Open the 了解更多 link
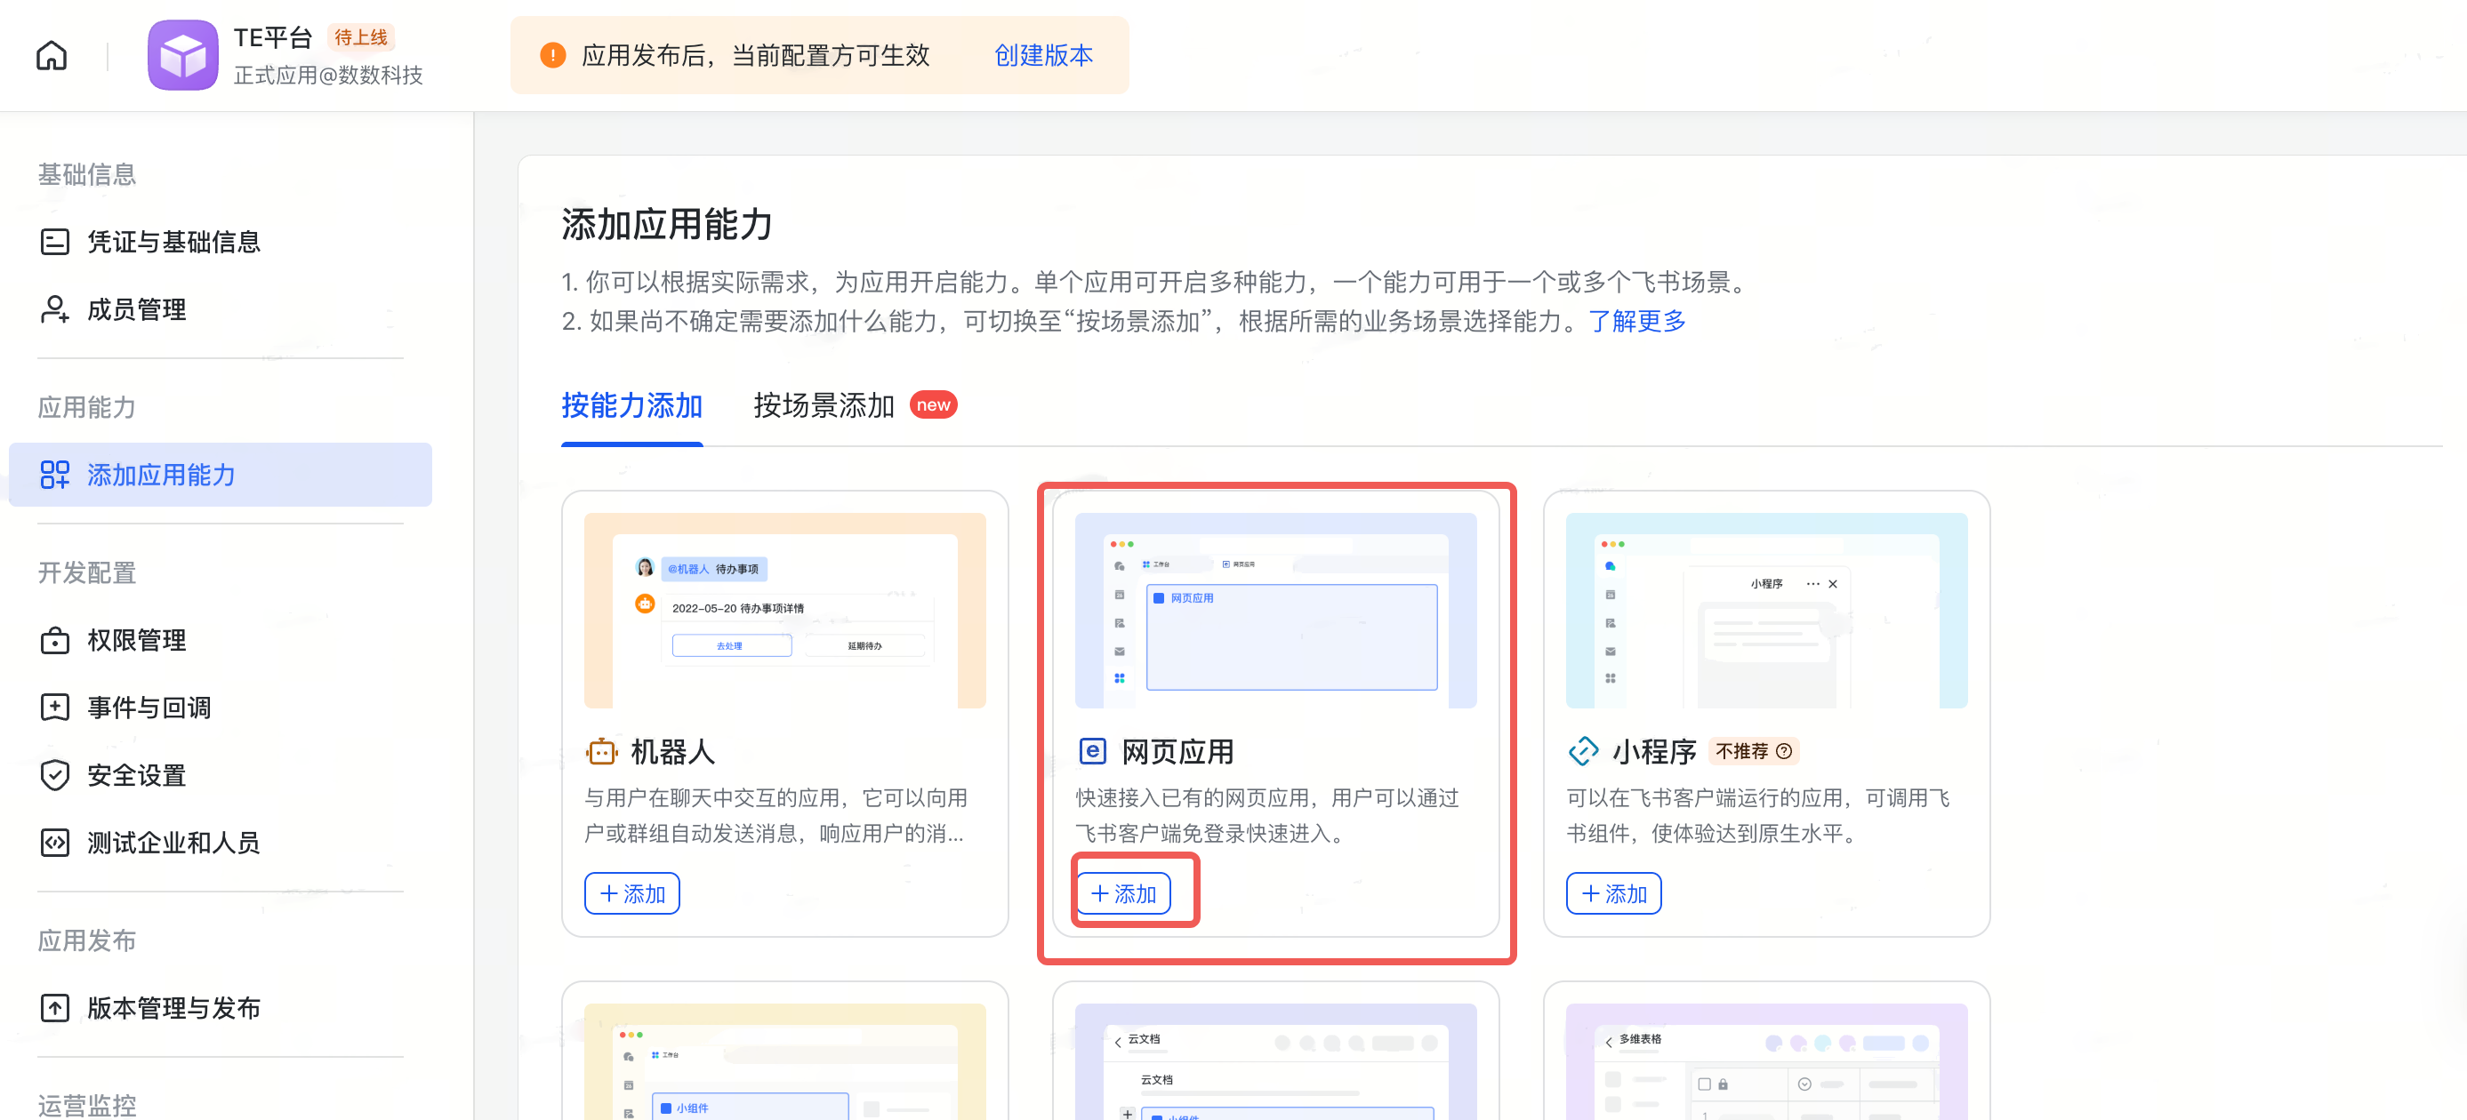Screen dimensions: 2467x1120 [1636, 321]
